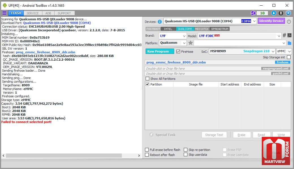Open the PDF document icon
This screenshot has width=294, height=169.
point(289,35)
